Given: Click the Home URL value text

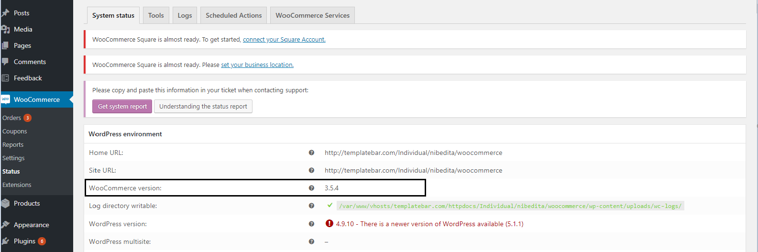Looking at the screenshot, I should pos(413,153).
